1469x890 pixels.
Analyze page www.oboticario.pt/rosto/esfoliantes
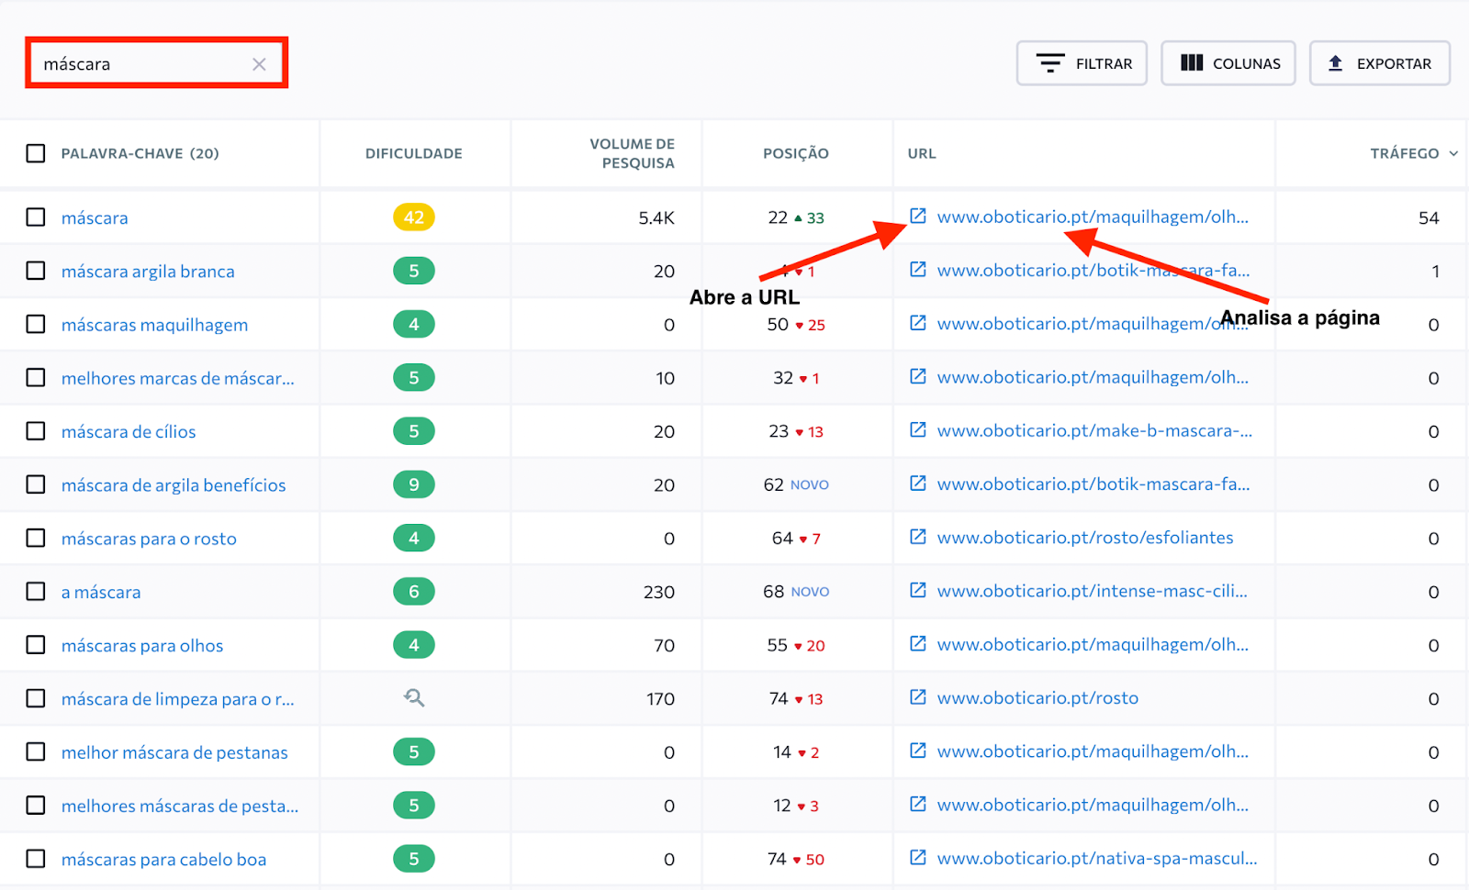(x=1085, y=538)
